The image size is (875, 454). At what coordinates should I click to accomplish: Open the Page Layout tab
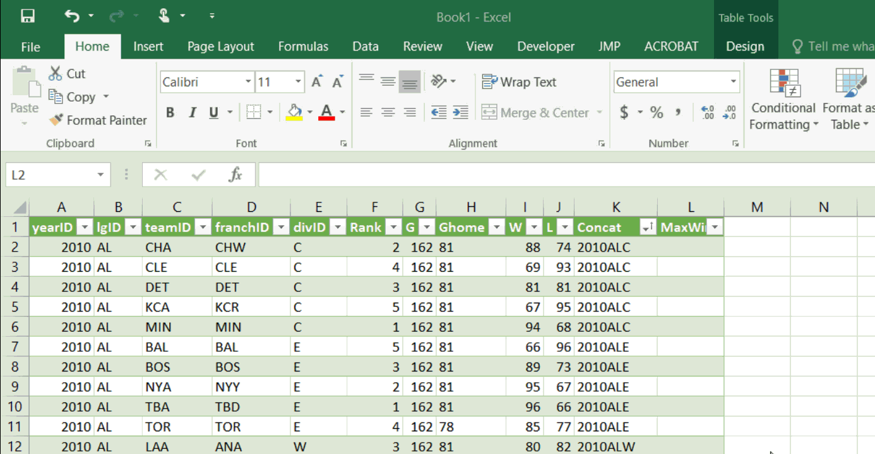click(220, 47)
